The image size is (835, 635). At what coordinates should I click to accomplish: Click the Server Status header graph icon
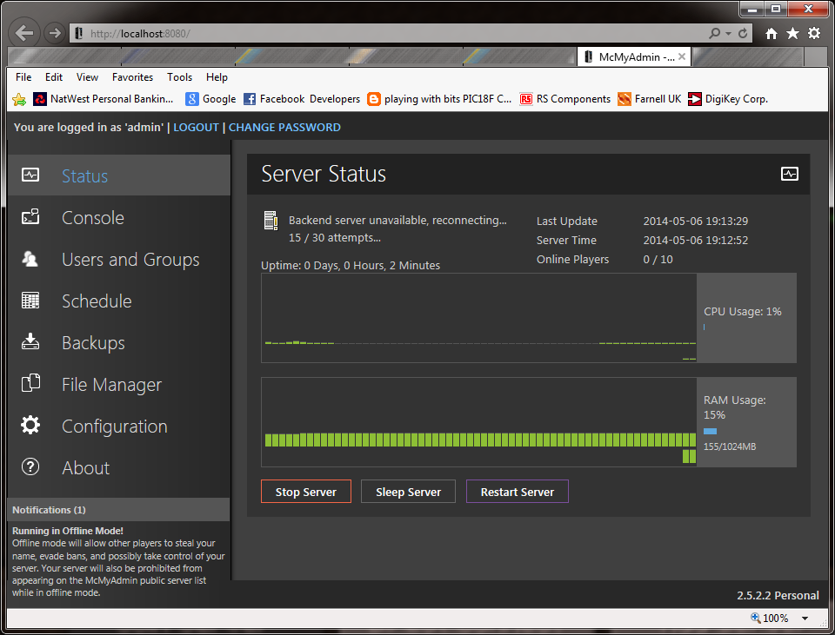pyautogui.click(x=789, y=174)
